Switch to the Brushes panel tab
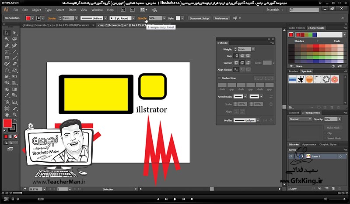Screen dimensions: 350x204 point(293,71)
